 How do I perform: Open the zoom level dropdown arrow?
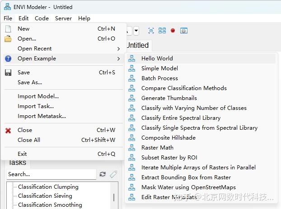pos(136,31)
